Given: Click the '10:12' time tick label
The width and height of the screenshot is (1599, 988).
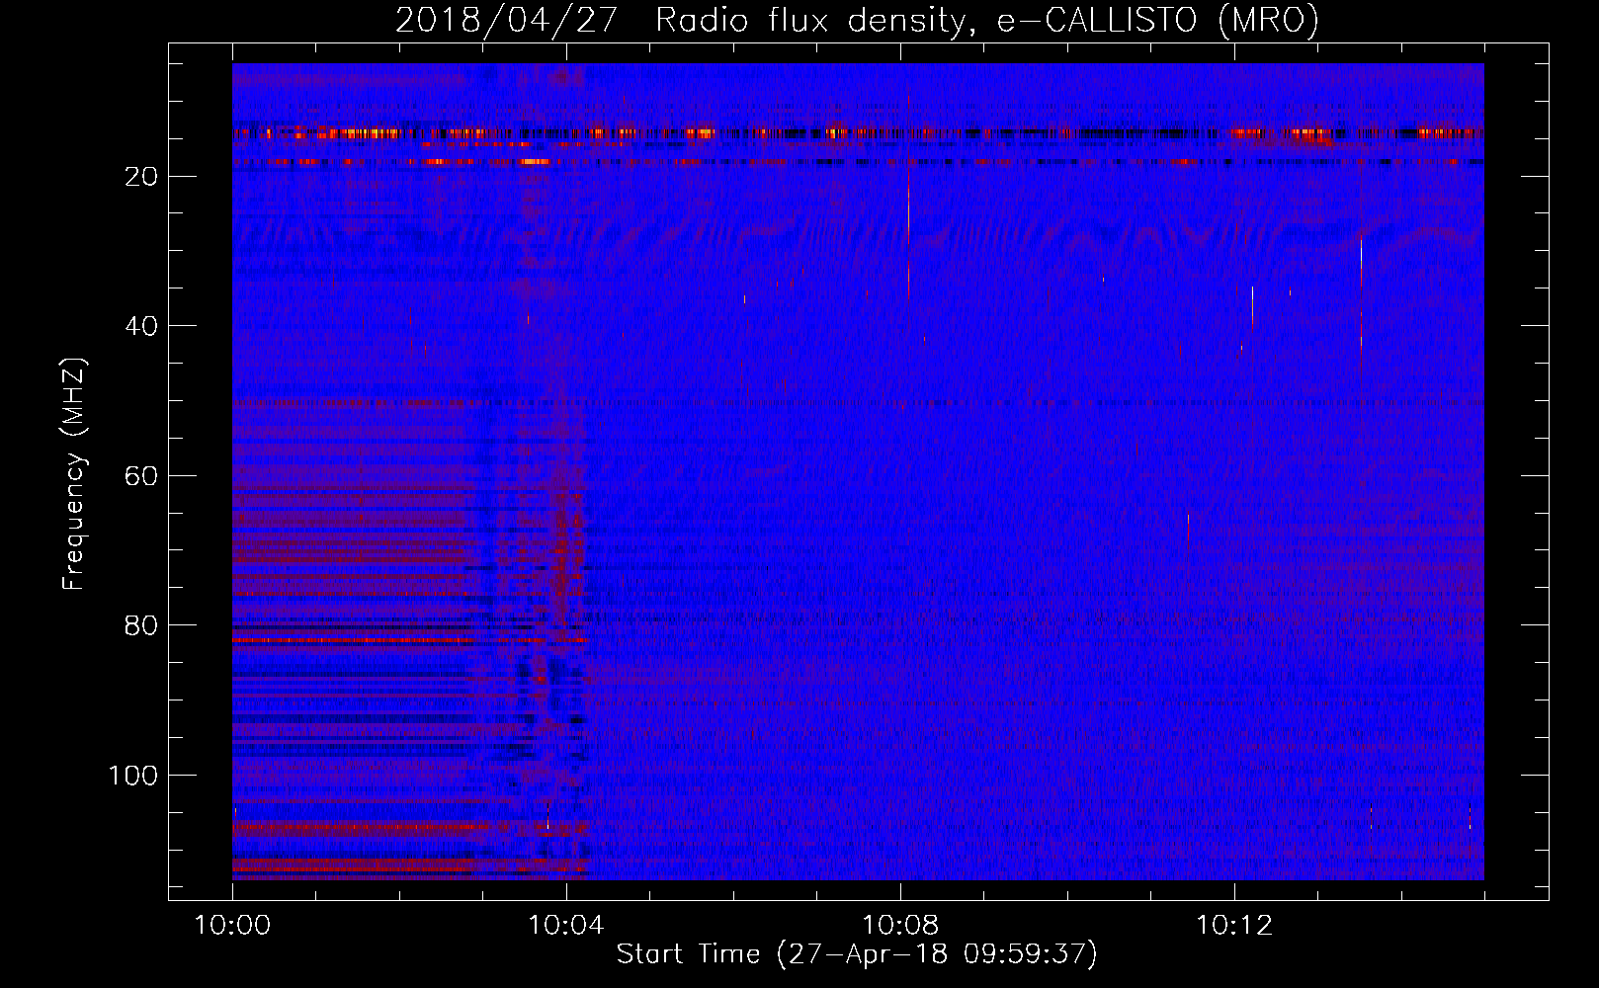Looking at the screenshot, I should click(1233, 926).
